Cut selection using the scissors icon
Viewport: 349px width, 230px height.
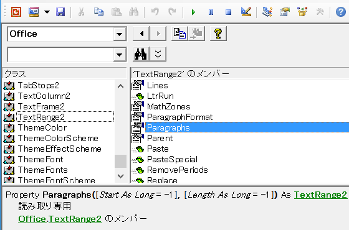(x=81, y=12)
